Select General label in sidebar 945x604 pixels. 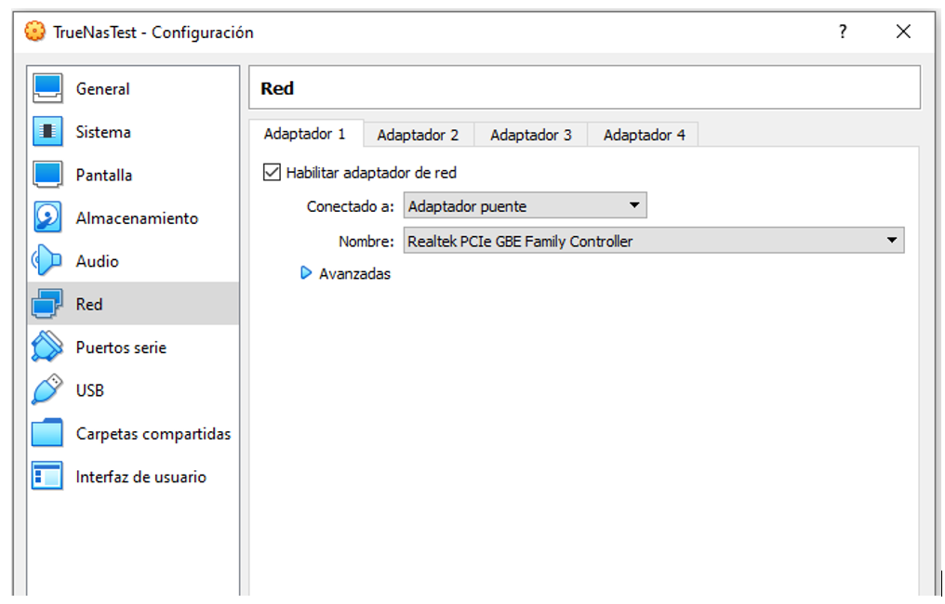point(102,89)
